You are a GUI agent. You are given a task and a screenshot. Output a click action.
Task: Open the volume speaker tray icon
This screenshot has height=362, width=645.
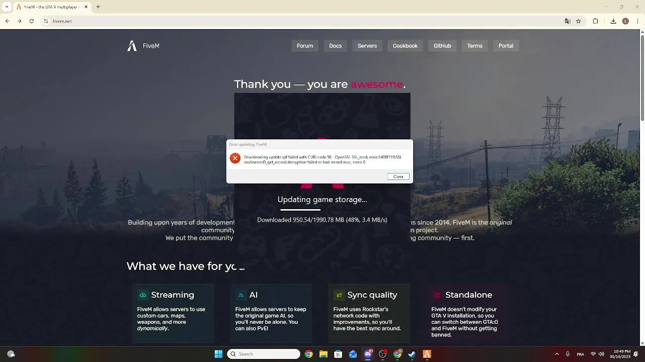601,354
